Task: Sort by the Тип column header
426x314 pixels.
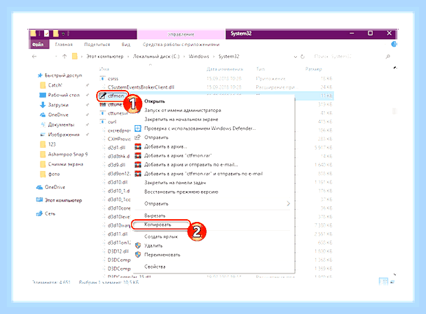Action: (260, 69)
